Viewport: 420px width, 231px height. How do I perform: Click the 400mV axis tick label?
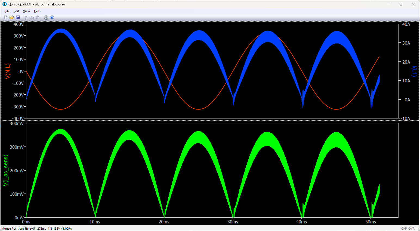[x=17, y=123]
